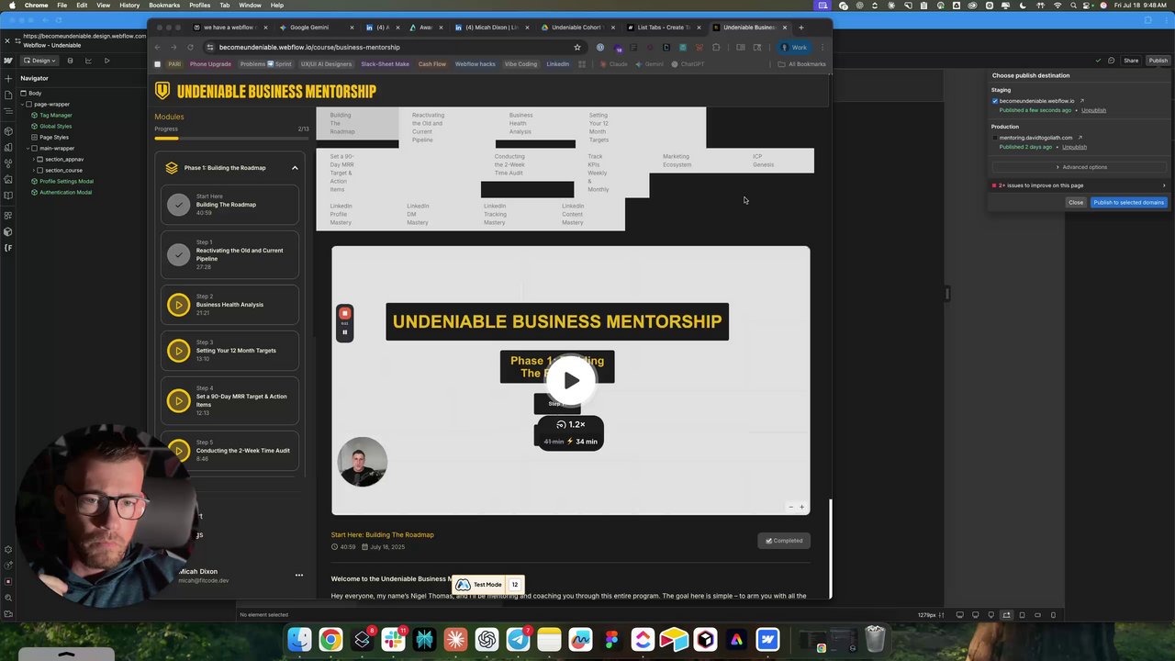Click the Undeniable shield logo
This screenshot has width=1175, height=661.
(x=162, y=91)
